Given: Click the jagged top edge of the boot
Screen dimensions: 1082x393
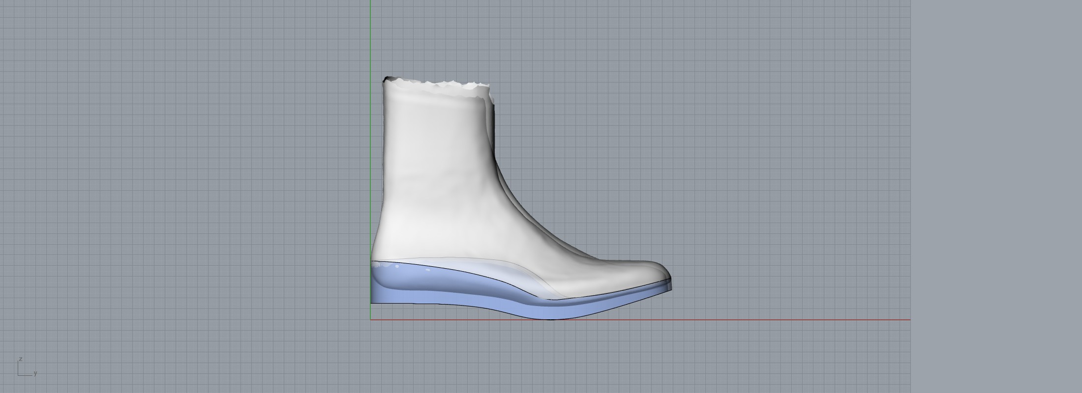Looking at the screenshot, I should pyautogui.click(x=438, y=85).
